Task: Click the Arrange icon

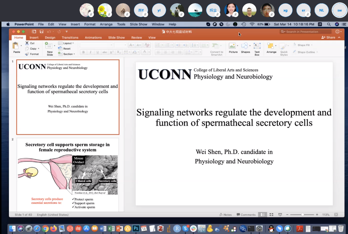Action: click(x=270, y=46)
